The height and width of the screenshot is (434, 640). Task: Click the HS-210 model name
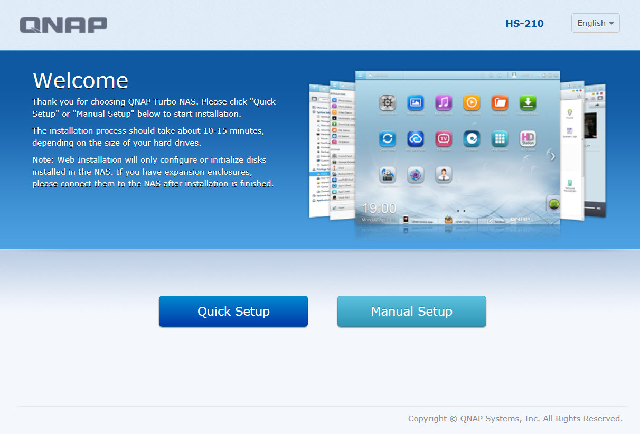coord(524,23)
